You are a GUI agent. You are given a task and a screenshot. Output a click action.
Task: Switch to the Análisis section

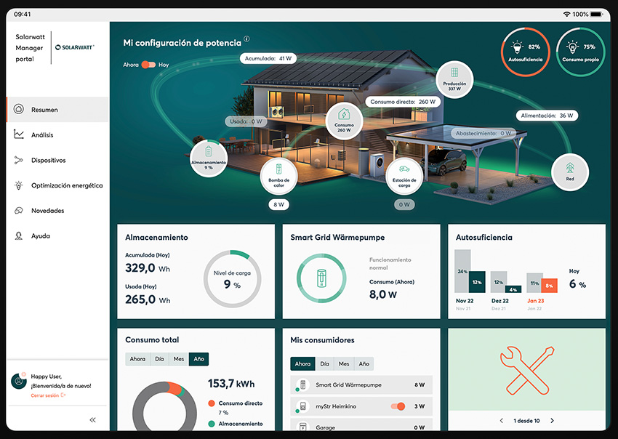pos(44,134)
